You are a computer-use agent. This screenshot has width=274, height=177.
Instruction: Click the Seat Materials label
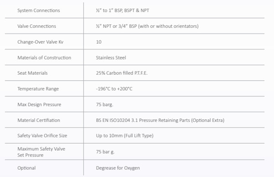[x=32, y=73]
